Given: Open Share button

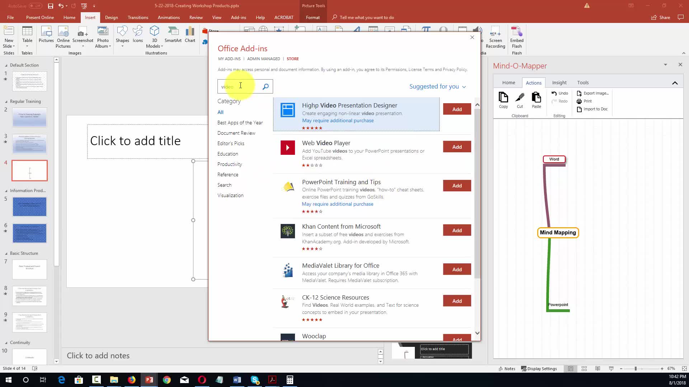Looking at the screenshot, I should (x=661, y=17).
